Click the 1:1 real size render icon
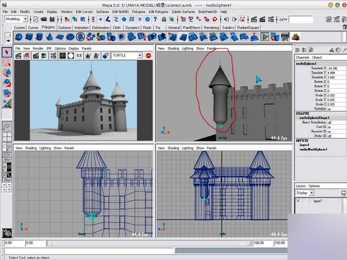 tap(79, 55)
